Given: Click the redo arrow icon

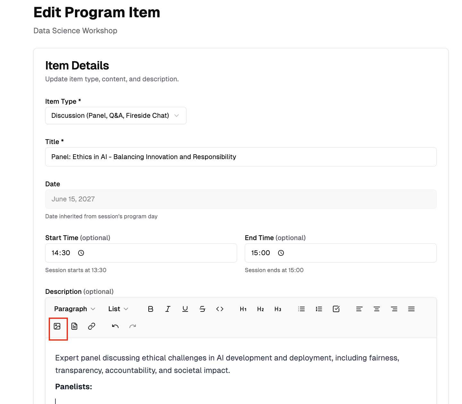Looking at the screenshot, I should click(133, 326).
